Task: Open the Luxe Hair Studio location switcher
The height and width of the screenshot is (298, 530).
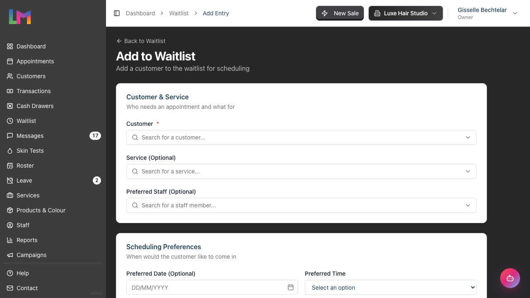Action: [x=406, y=13]
